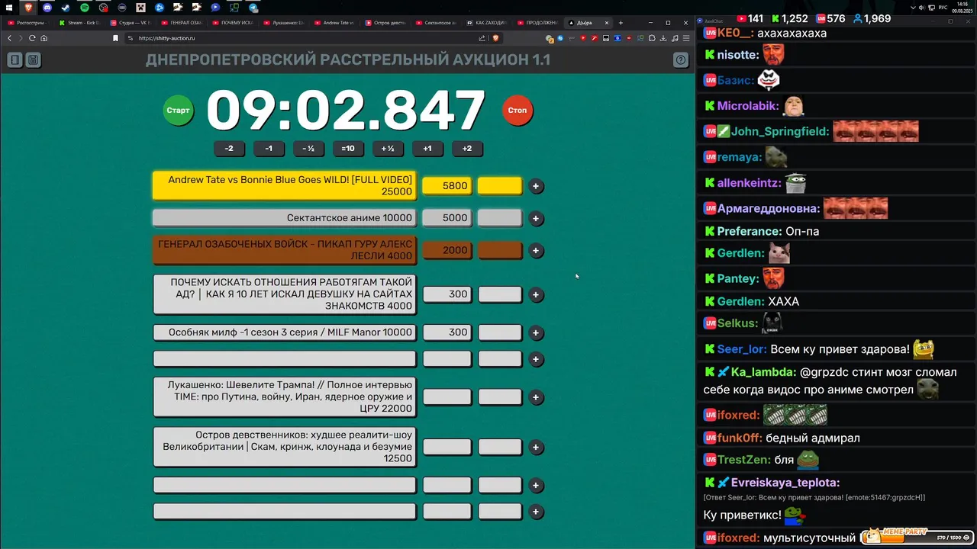977x549 pixels.
Task: Switch to КАК ZАХОДИЛ browser tab
Action: 487,23
